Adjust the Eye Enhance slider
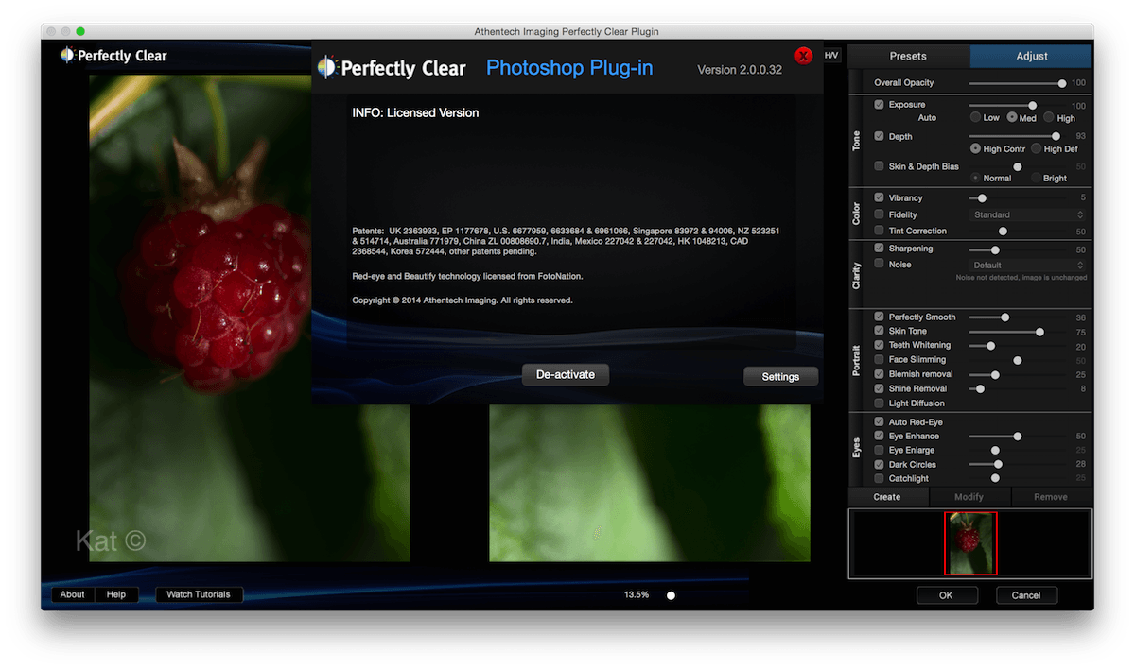Viewport: 1135px width, 669px height. [1018, 437]
